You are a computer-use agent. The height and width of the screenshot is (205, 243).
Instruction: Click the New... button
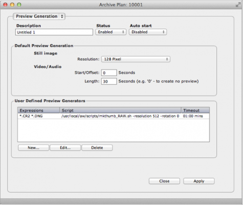[33, 148]
